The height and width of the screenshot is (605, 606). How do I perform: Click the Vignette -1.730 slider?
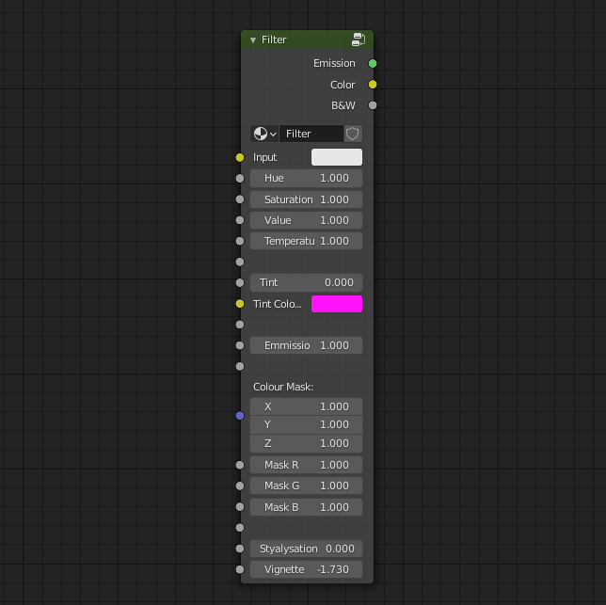[x=306, y=569]
